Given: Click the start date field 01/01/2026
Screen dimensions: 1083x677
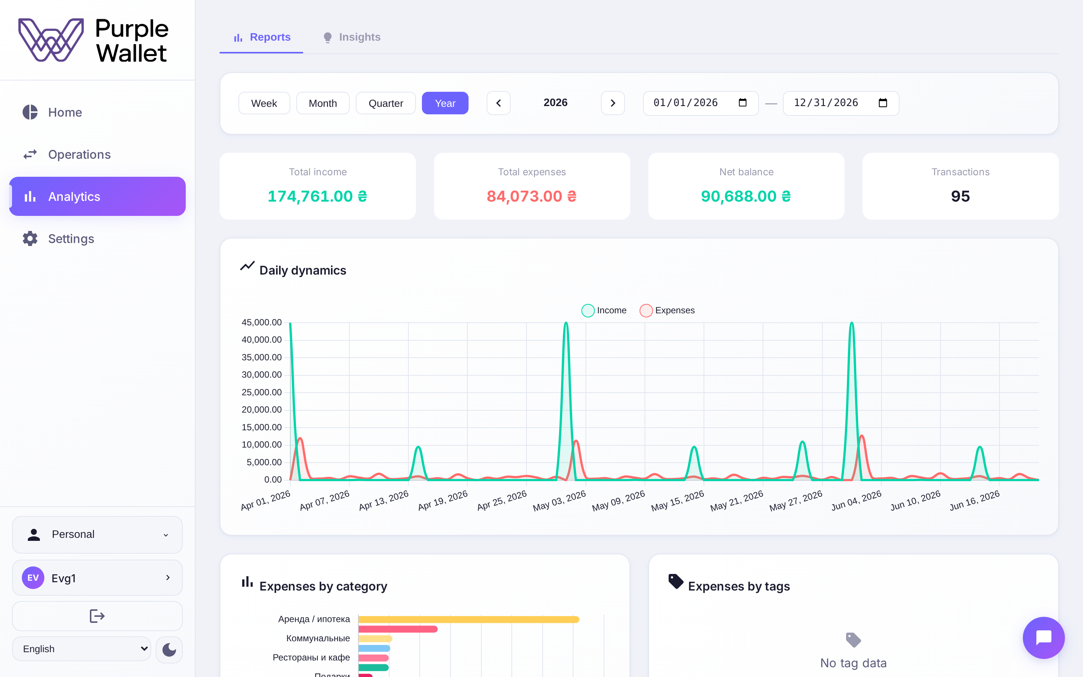Looking at the screenshot, I should coord(700,103).
